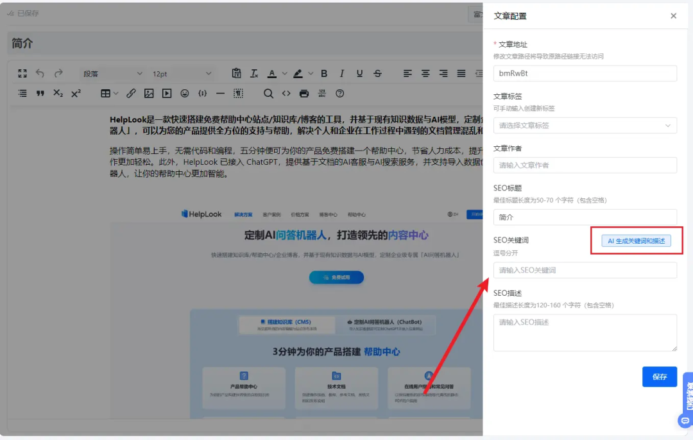This screenshot has height=440, width=693.
Task: Toggle italic formatting
Action: 341,73
